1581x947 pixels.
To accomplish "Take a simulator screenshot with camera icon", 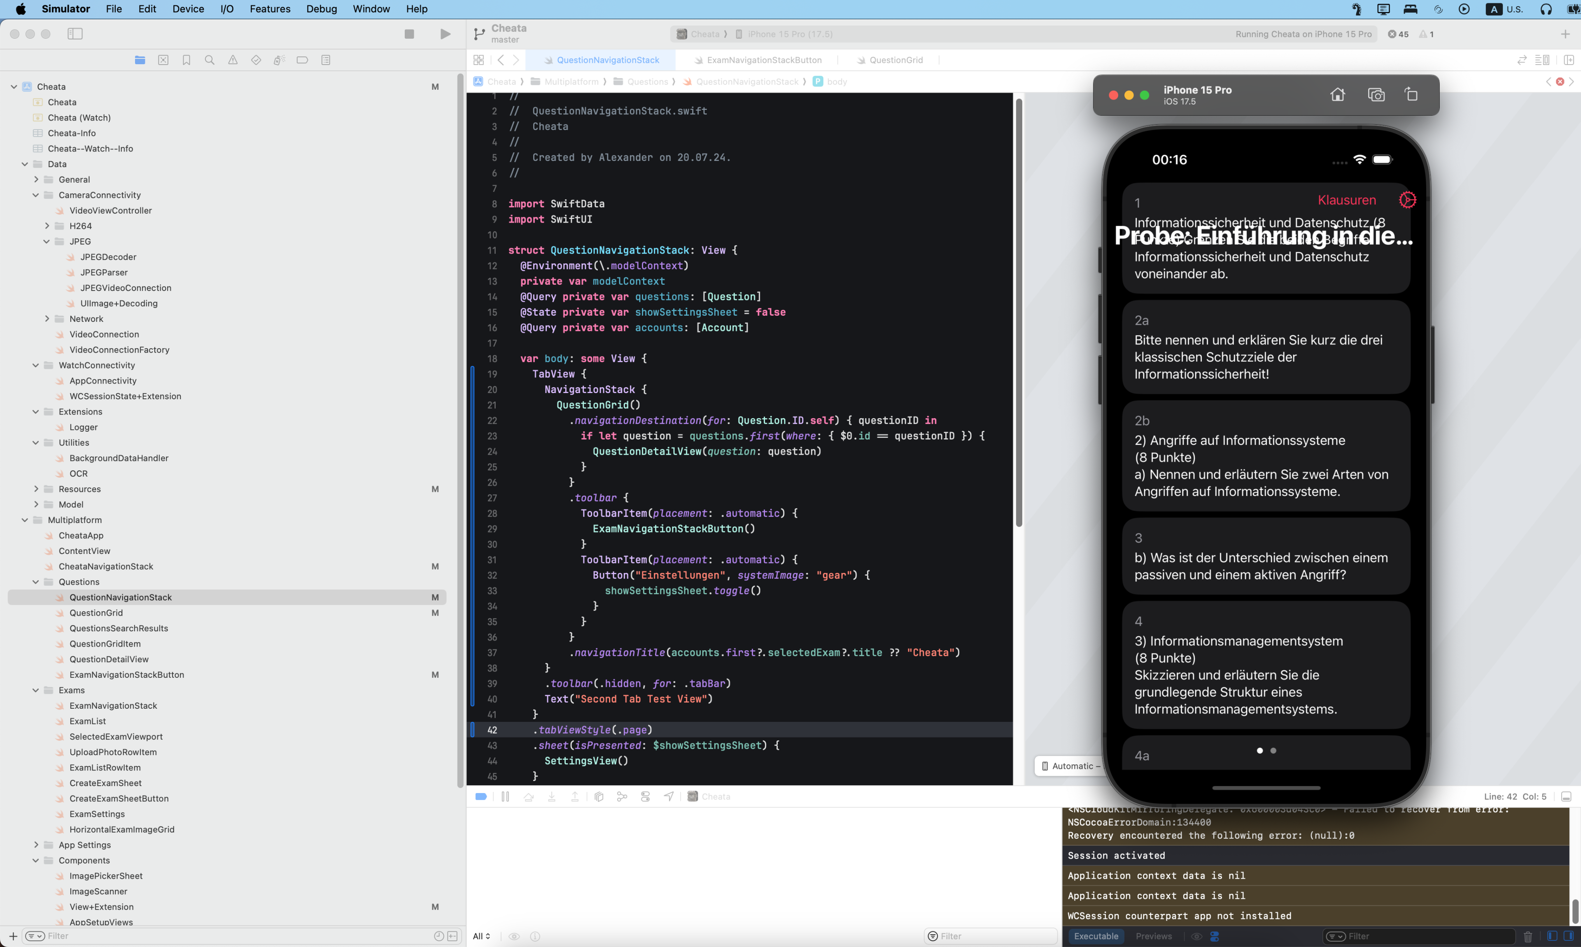I will pyautogui.click(x=1376, y=94).
